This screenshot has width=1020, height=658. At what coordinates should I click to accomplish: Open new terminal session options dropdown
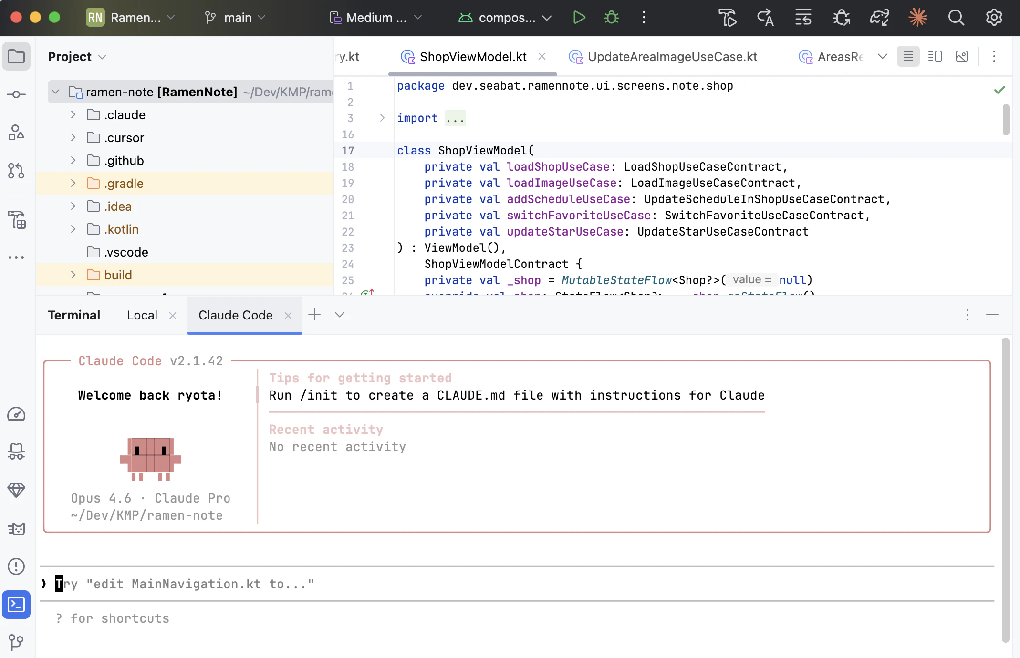340,315
